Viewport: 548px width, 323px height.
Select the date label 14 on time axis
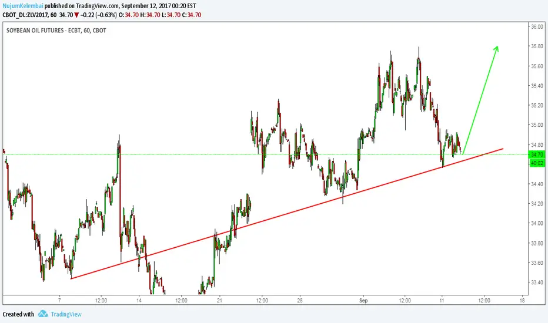point(139,300)
